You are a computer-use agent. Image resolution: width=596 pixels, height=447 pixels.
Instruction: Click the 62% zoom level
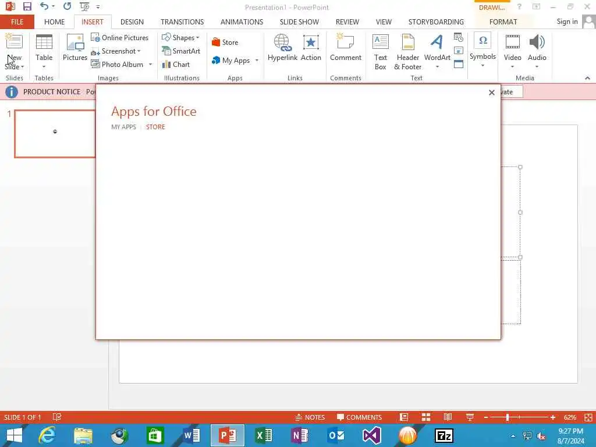click(570, 417)
